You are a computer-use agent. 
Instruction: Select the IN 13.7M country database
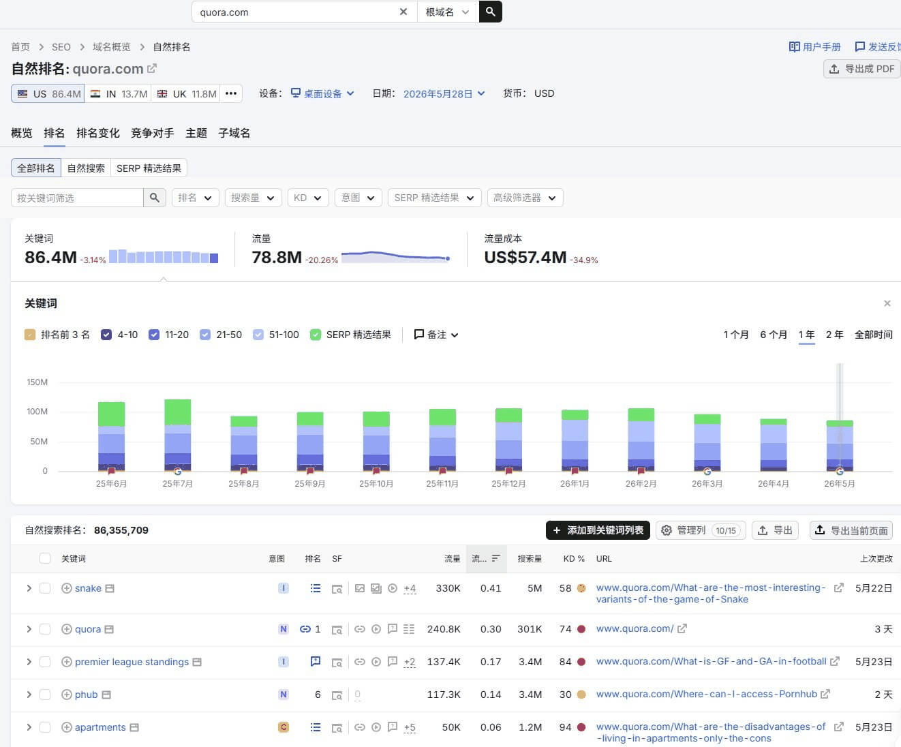(119, 93)
